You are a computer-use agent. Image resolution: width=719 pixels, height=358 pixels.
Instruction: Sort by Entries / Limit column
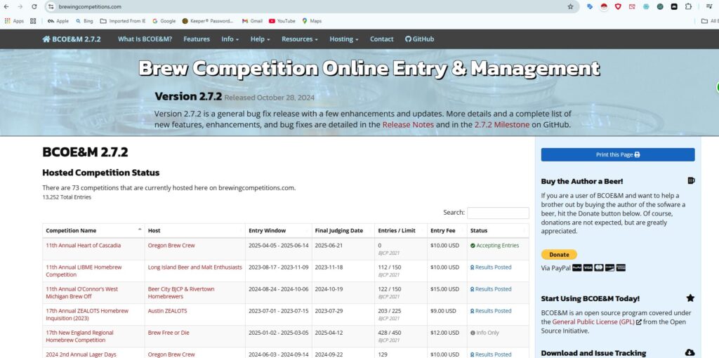[401, 230]
